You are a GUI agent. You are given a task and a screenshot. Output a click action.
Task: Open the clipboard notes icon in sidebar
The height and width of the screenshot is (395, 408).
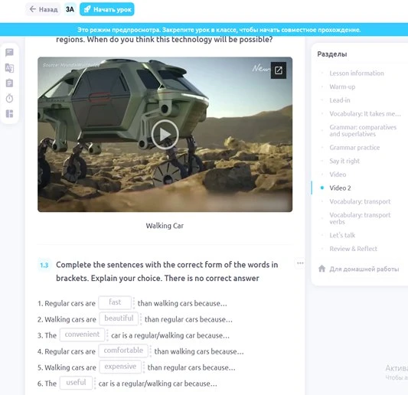click(x=9, y=83)
